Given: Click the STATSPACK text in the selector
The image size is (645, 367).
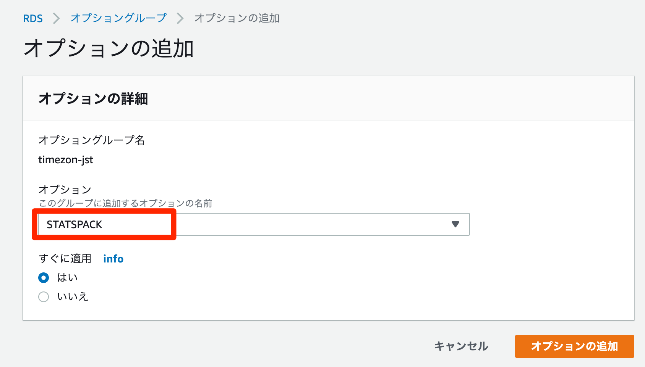Looking at the screenshot, I should click(x=75, y=224).
